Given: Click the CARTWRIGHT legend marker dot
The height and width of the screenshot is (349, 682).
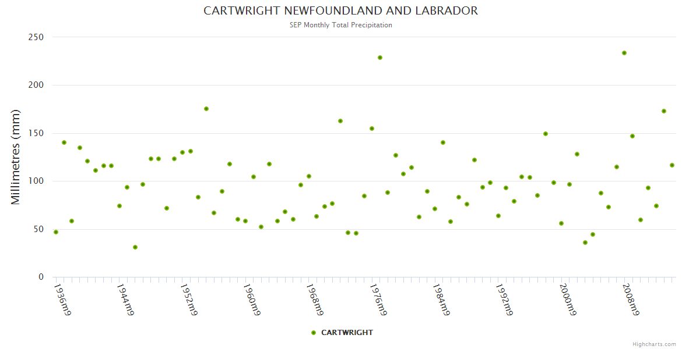Looking at the screenshot, I should pyautogui.click(x=314, y=333).
